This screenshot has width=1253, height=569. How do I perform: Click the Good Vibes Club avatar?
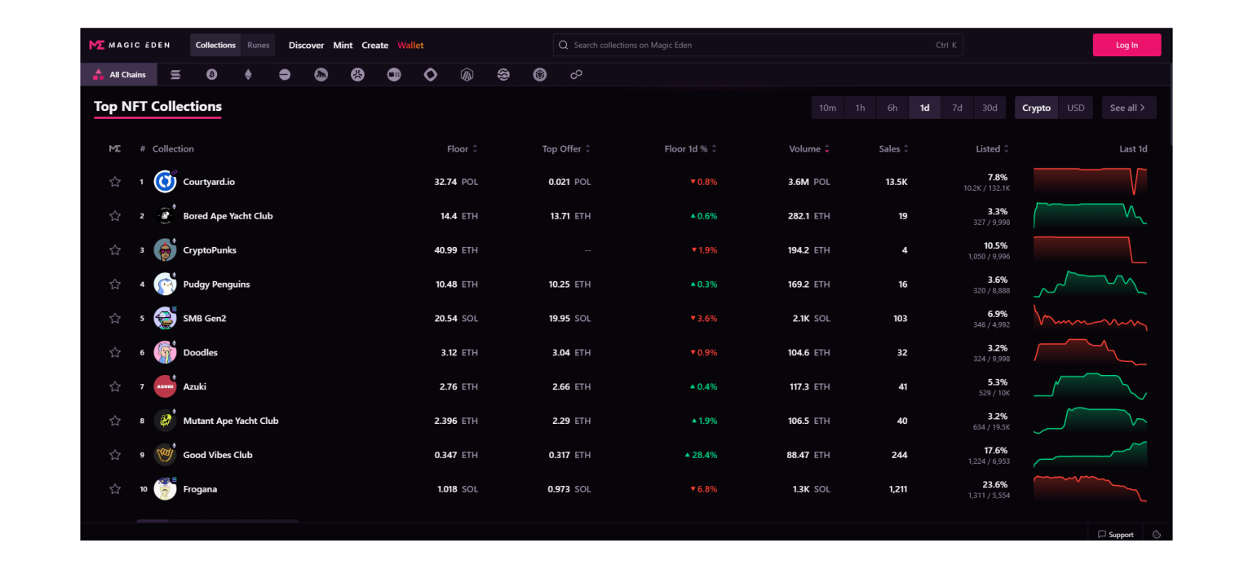[x=166, y=455]
